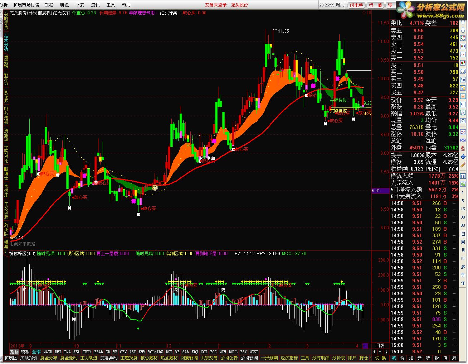This screenshot has height=364, width=468.
Task: Click the 买一 price 9.51 row
Action: 424,65
